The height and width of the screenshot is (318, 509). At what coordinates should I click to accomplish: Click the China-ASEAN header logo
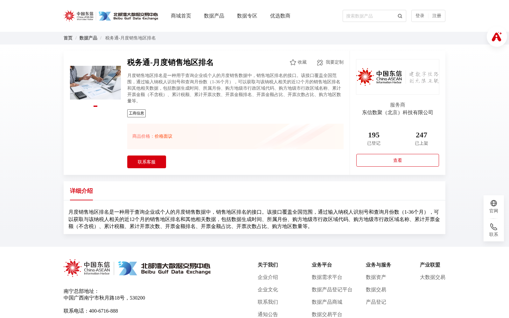click(79, 16)
